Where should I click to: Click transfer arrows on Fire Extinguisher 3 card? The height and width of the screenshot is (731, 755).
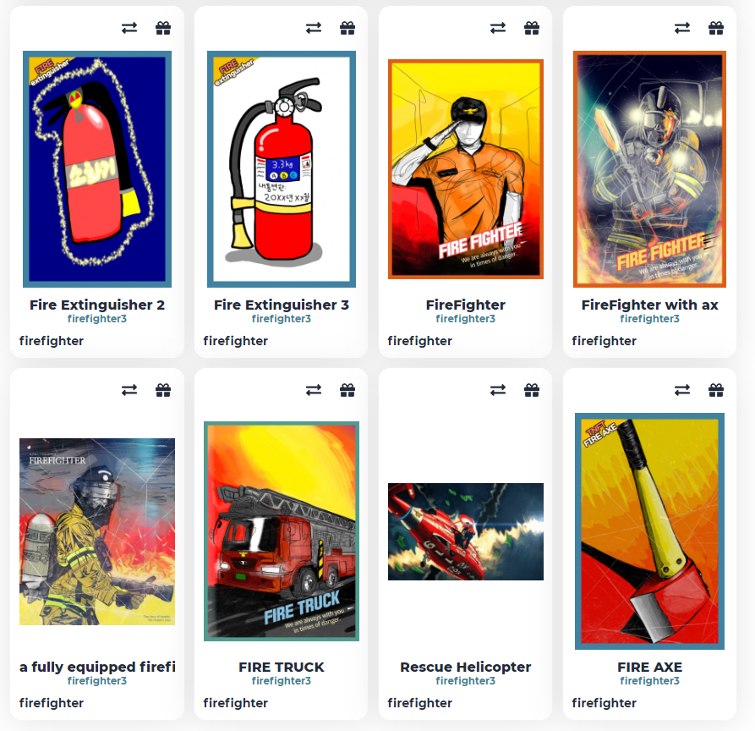314,29
